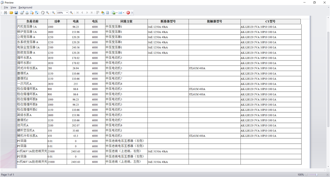
Task: Click the 电压 column header
Action: (x=95, y=21)
